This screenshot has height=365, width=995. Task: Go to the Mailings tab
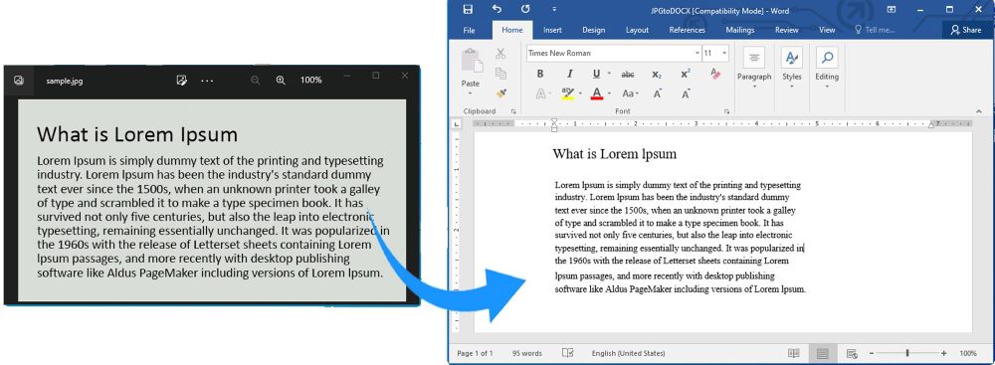740,30
